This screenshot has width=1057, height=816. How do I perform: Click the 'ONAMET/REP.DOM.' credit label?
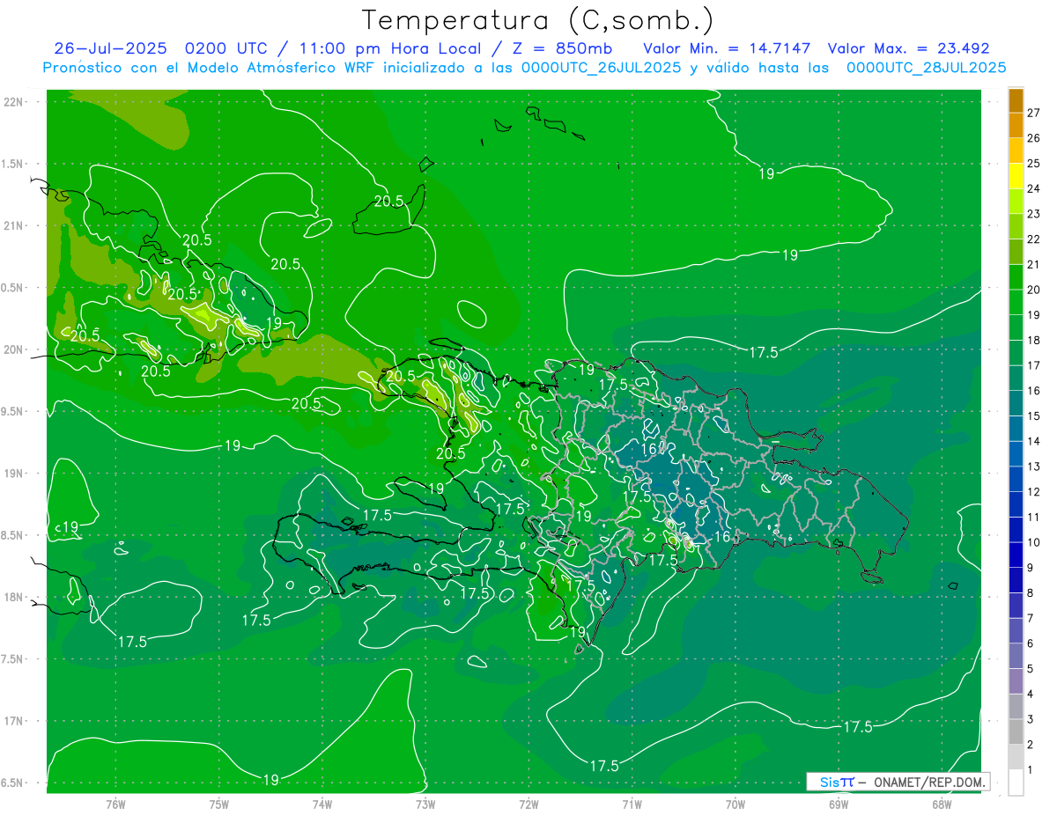click(x=930, y=782)
